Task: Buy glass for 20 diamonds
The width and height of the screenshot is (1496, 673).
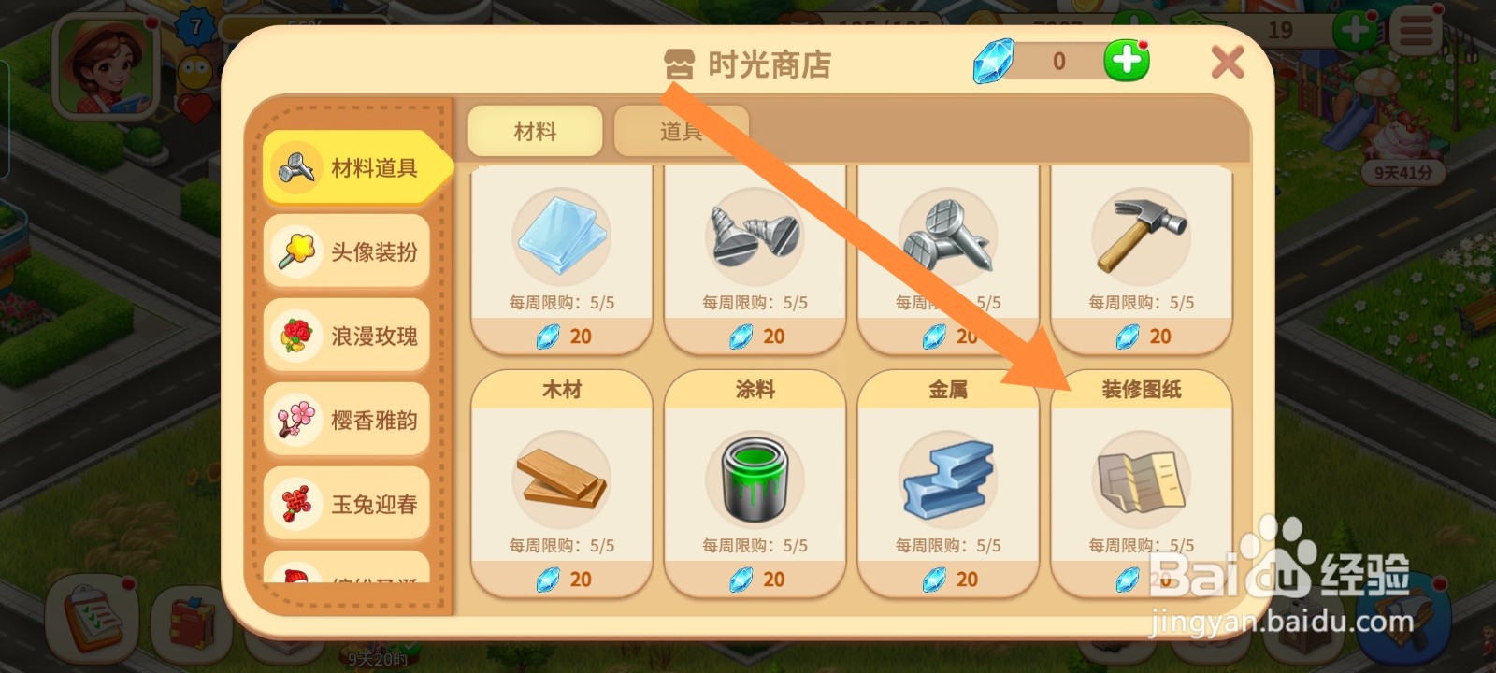Action: (561, 336)
